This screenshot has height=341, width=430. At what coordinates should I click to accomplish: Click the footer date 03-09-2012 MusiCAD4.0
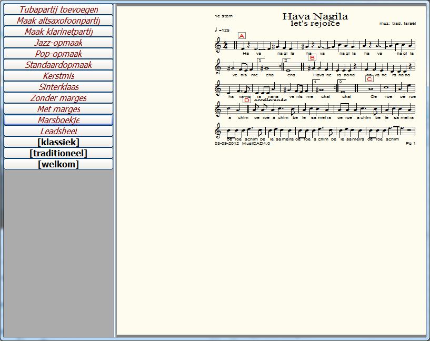point(242,143)
